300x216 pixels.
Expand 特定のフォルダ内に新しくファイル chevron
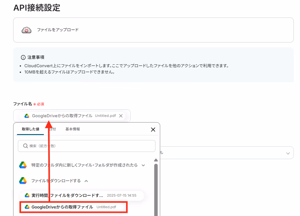pyautogui.click(x=143, y=165)
